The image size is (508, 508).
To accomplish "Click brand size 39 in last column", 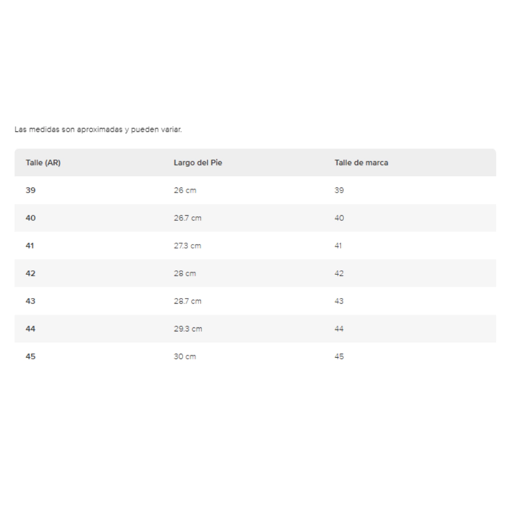I will pos(339,190).
